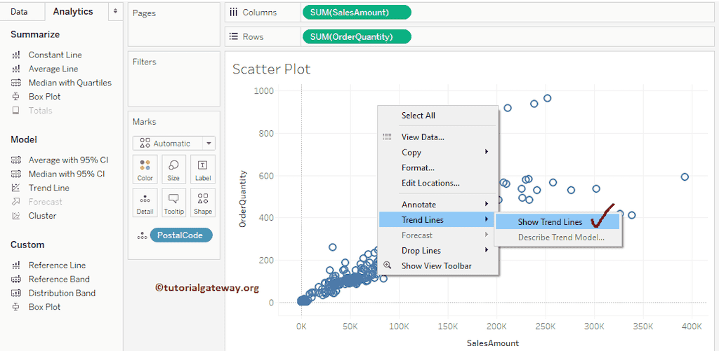Click the Cluster icon under Model
Viewport: 719px width, 351px height.
[16, 216]
